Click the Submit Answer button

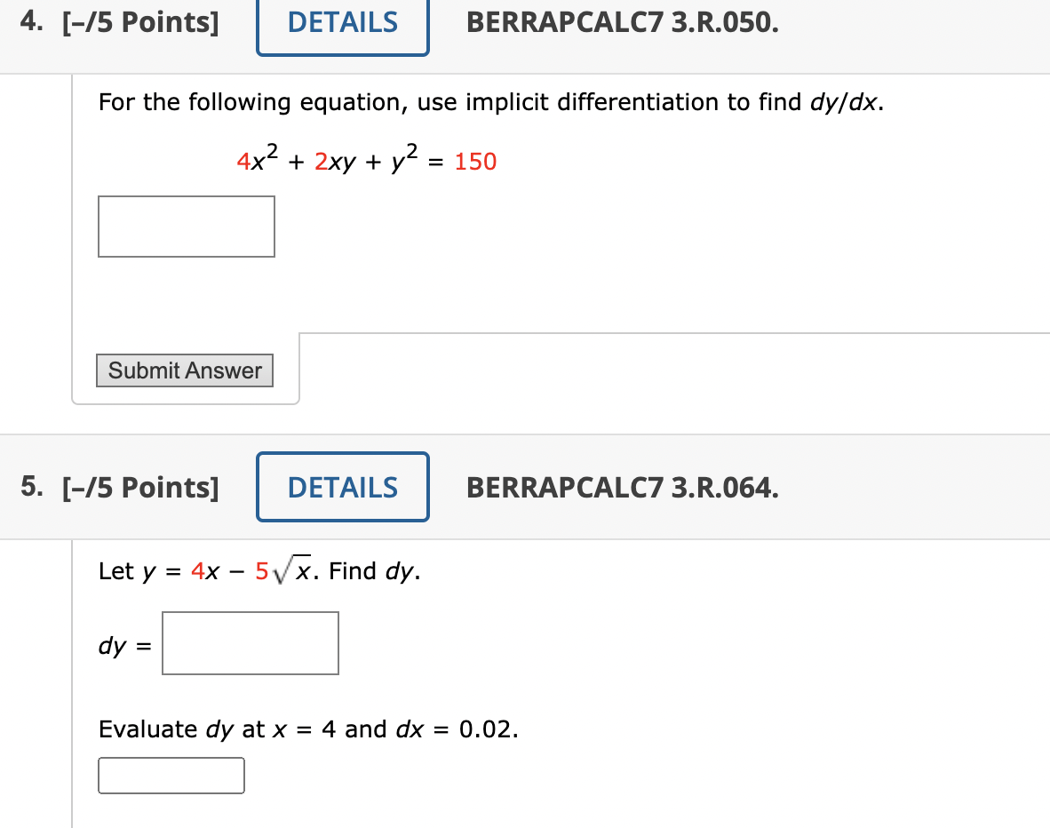click(184, 370)
